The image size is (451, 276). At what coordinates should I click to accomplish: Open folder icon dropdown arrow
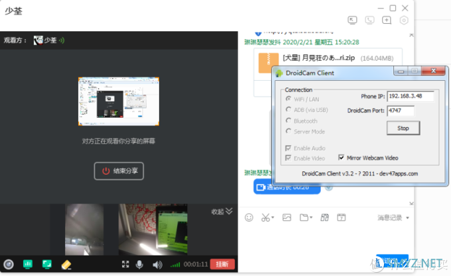311,218
